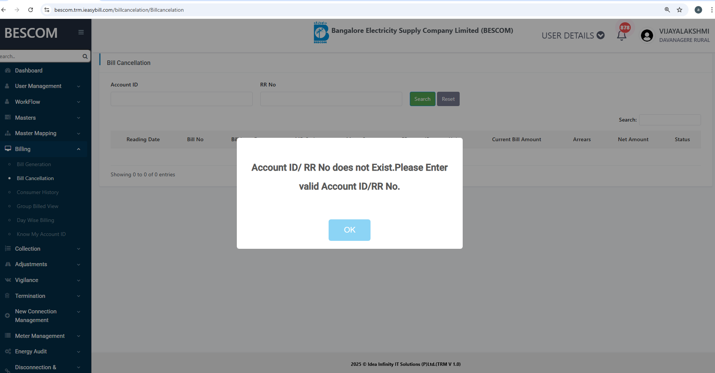The image size is (715, 373).
Task: Sort by Current Bill Amount column
Action: click(516, 139)
